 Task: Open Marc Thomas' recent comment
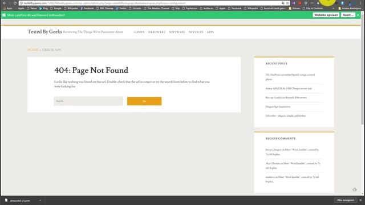[x=293, y=166]
